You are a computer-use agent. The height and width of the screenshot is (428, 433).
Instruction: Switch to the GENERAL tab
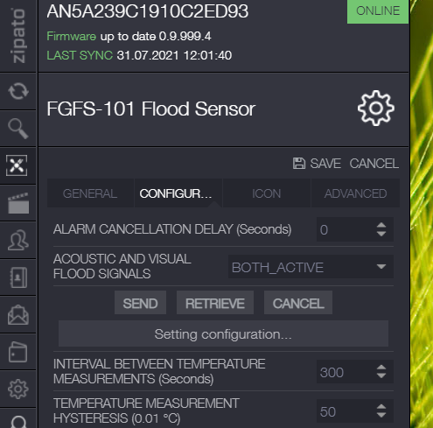(90, 193)
